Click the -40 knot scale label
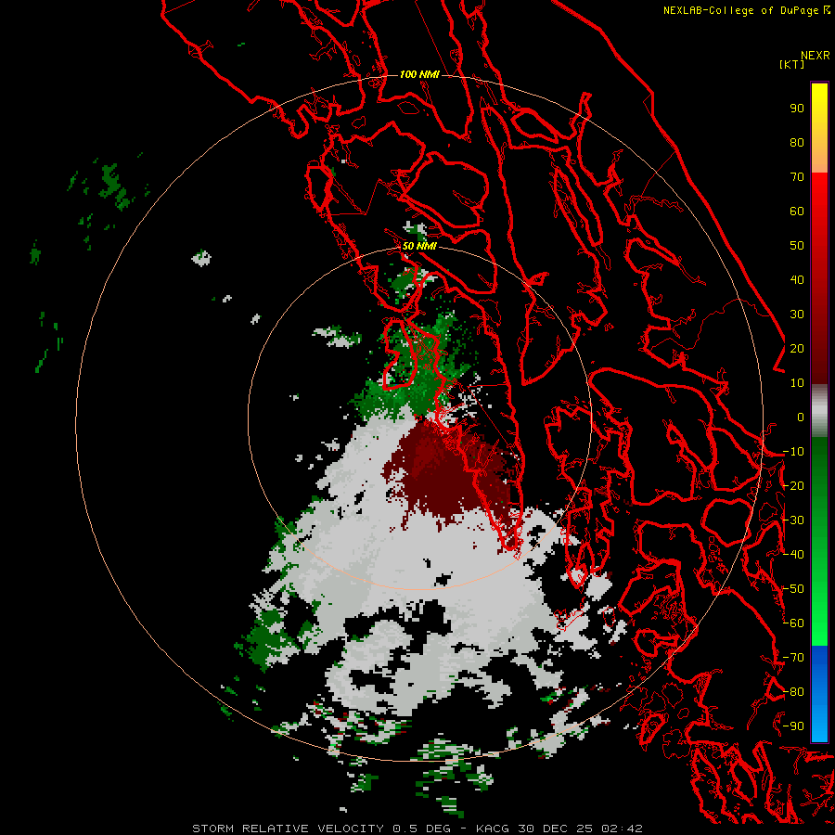 [793, 555]
